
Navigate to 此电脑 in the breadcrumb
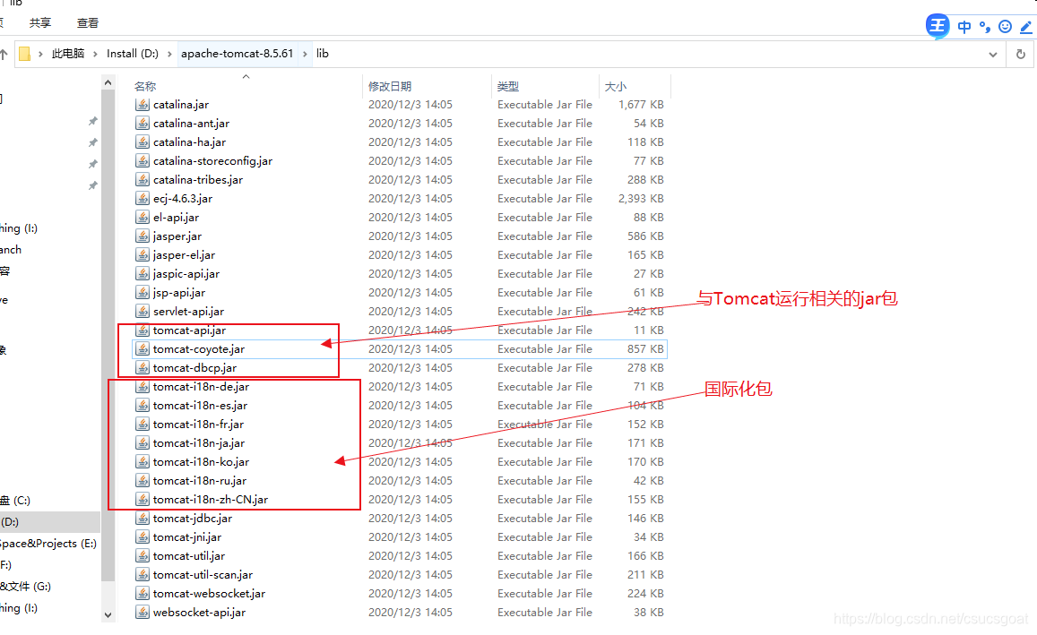click(68, 54)
